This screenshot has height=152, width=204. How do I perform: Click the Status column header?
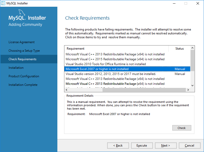180,49
